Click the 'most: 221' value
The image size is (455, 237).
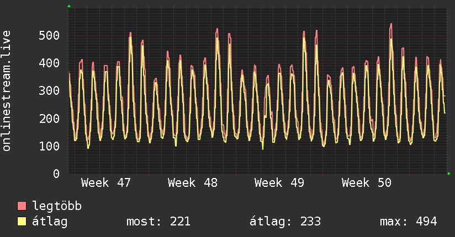coord(158,222)
